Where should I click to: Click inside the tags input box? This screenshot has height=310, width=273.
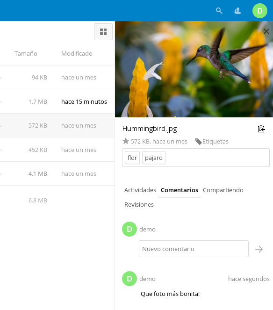point(217,158)
